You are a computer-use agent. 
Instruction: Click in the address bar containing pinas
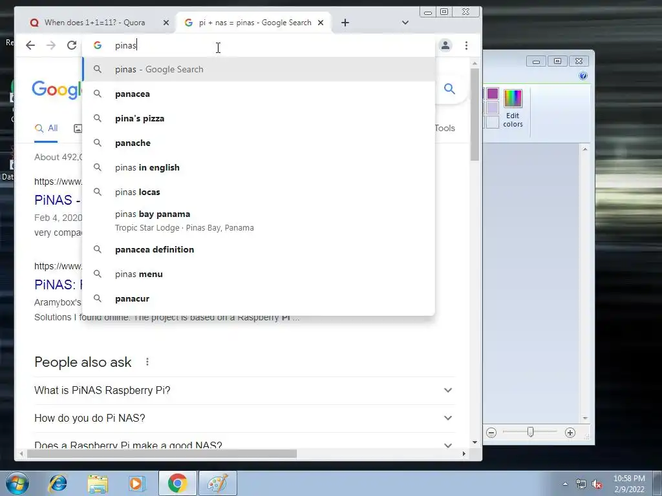(259, 45)
